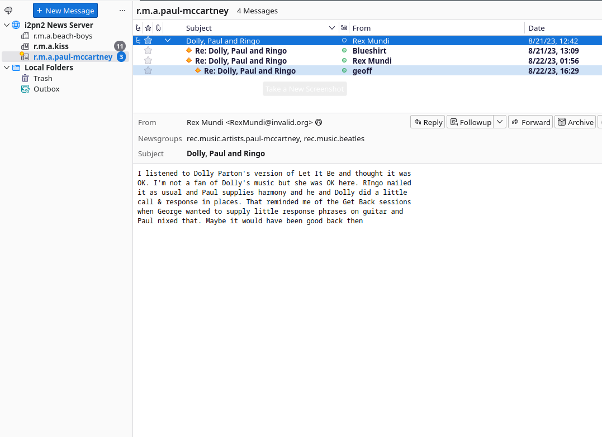Star geoff's reply message
Viewport: 602px width, 437px height.
[x=148, y=70]
